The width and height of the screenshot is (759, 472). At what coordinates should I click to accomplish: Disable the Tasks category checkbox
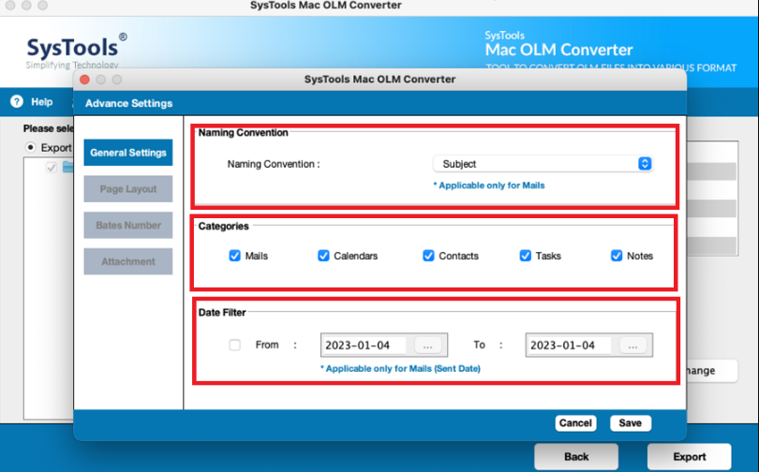click(526, 256)
